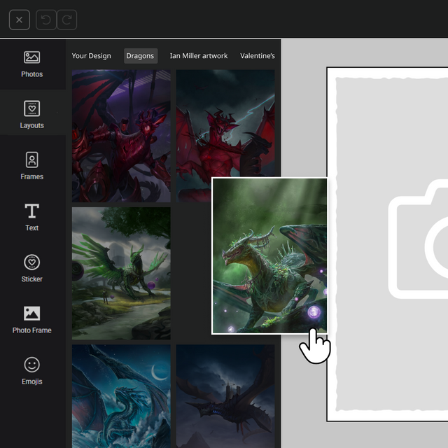Open Ian Miller artwork tab
The image size is (448, 448).
(199, 56)
